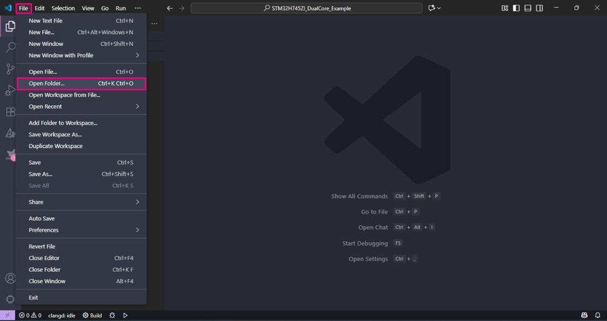
Task: Open the STM32 chip icon at sidebar bottom
Action: click(x=10, y=299)
